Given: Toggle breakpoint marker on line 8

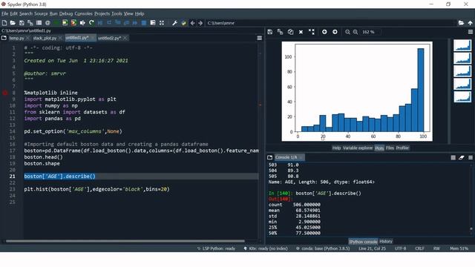Looking at the screenshot, I should [5, 93].
